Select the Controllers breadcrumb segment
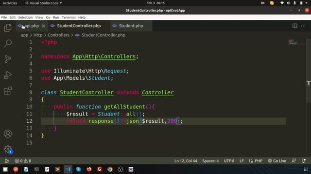 58,35
